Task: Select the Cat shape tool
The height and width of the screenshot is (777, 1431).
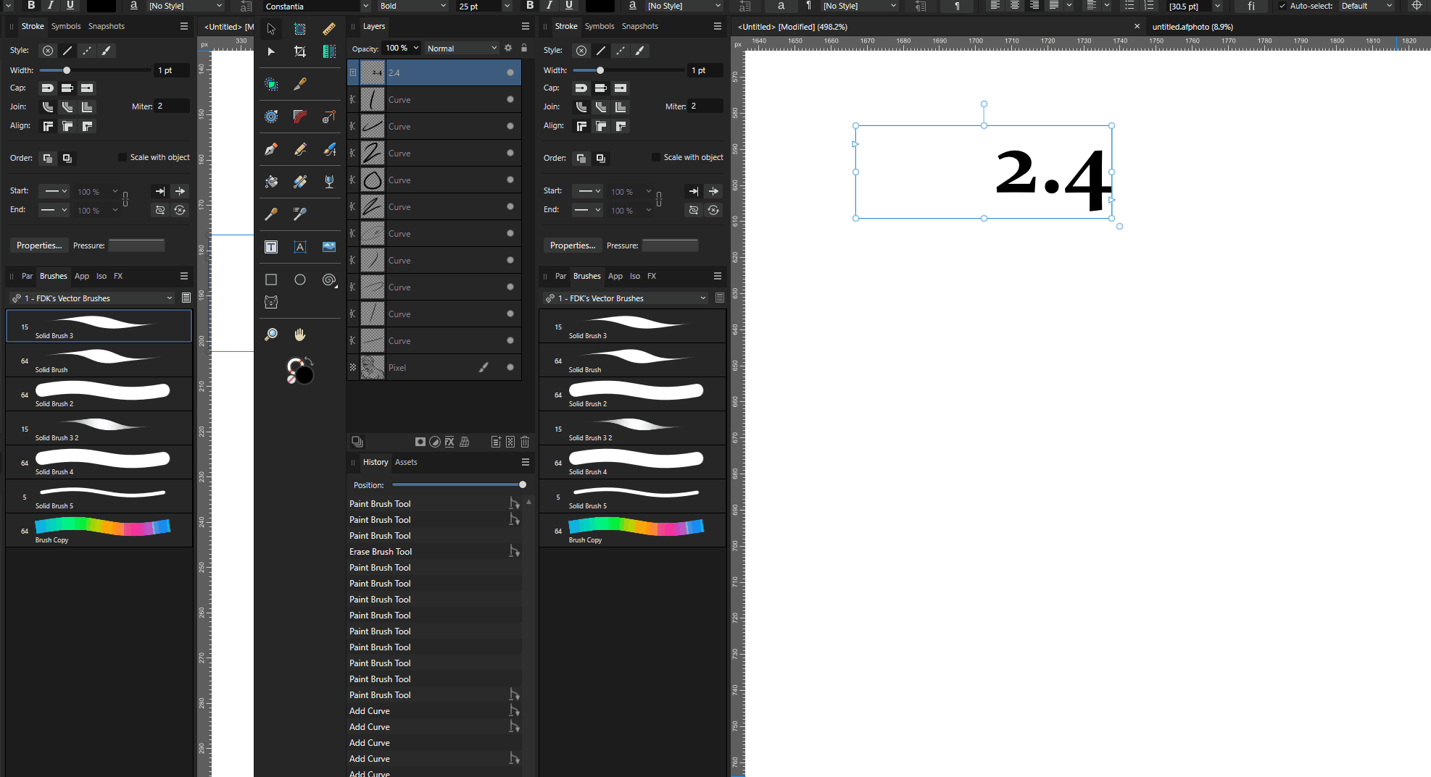Action: [x=271, y=302]
